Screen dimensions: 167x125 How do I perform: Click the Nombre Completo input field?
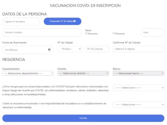(x=42, y=32)
